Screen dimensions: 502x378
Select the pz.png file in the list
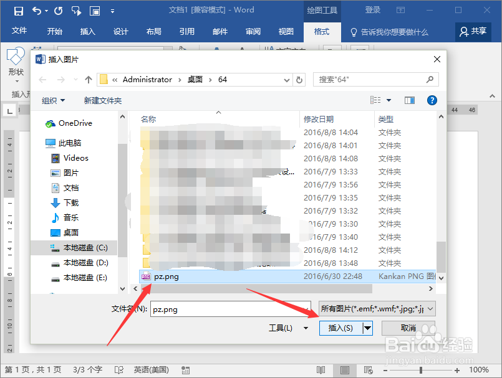[x=164, y=276]
